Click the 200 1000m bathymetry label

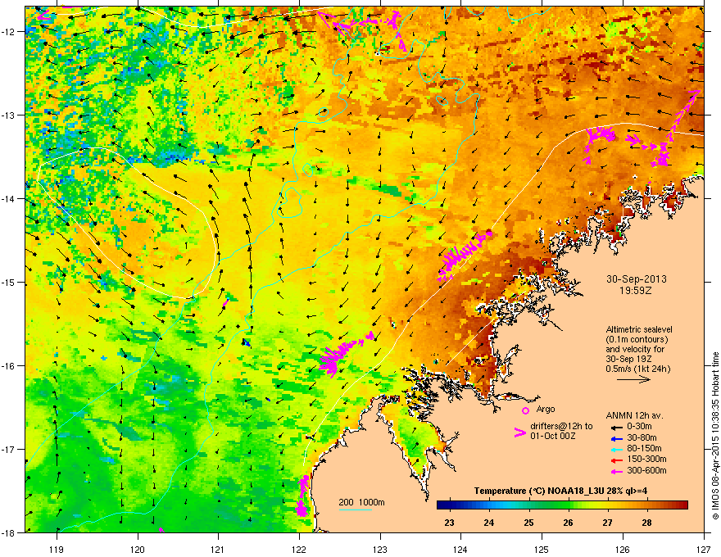[x=362, y=502]
